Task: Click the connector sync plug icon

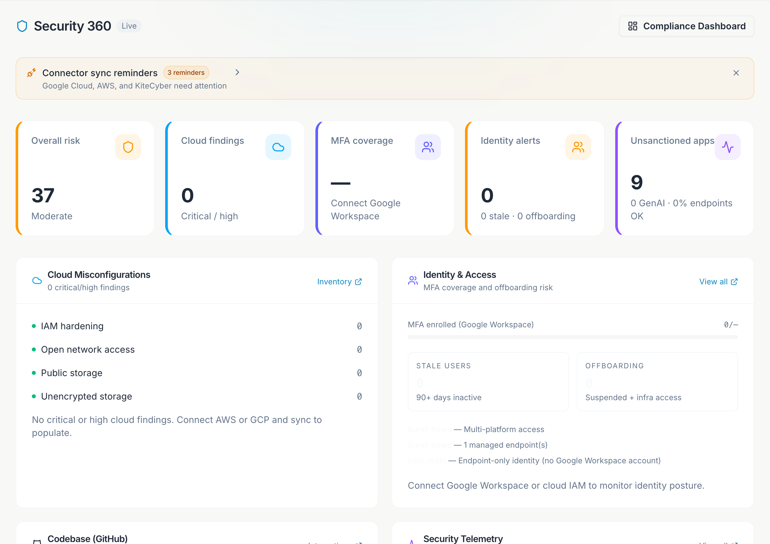Action: pyautogui.click(x=32, y=73)
